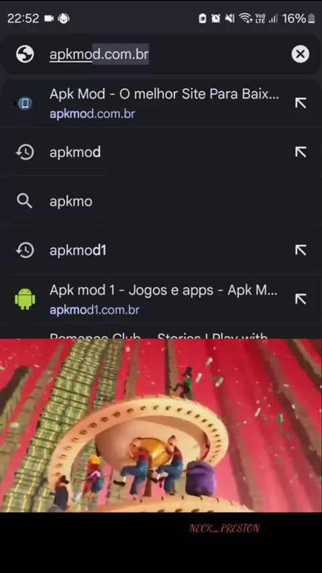The height and width of the screenshot is (573, 322).
Task: Fill query arrow for Apk Mod site suggestion
Action: [301, 103]
